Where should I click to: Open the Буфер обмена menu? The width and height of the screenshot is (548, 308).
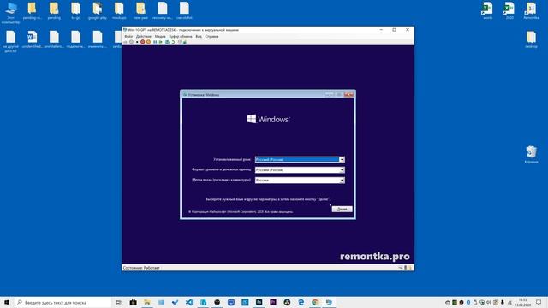[181, 36]
